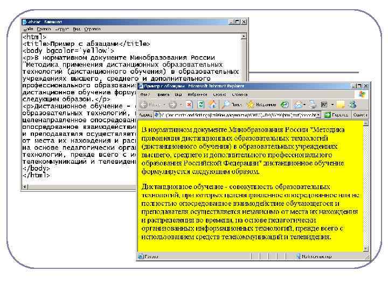Viewport: 388px width, 291px height.
Task: Click Notepad horizontal scrollbar left arrow
Action: point(25,187)
